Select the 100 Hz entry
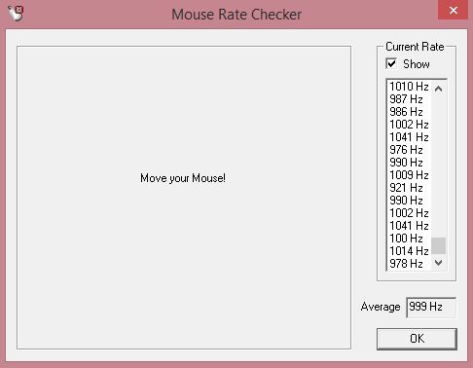This screenshot has height=368, width=473. 409,239
